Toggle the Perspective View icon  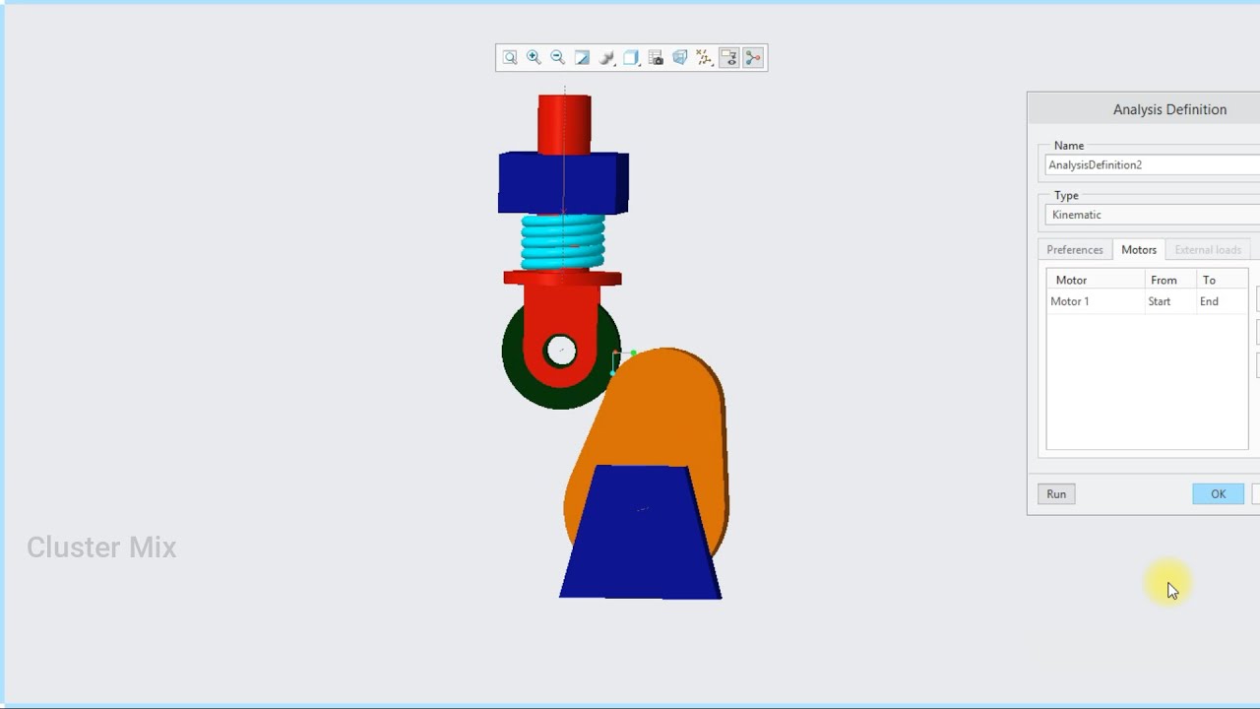click(679, 58)
